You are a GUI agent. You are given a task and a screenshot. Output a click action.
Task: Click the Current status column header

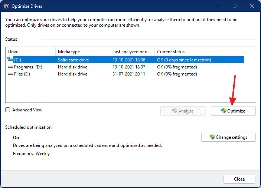point(199,52)
